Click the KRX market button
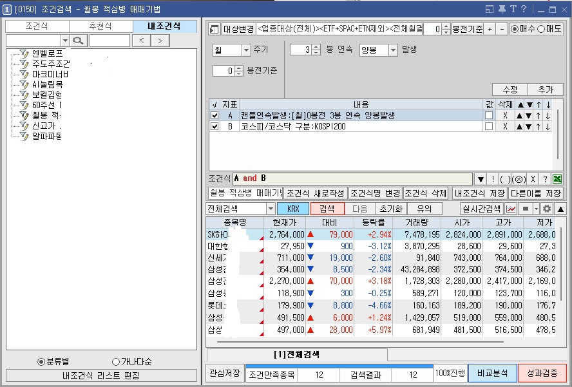Screen dimensions: 572x387 (293, 209)
